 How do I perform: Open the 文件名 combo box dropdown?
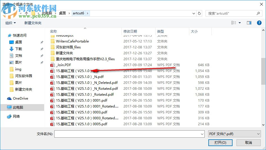pos(202,134)
